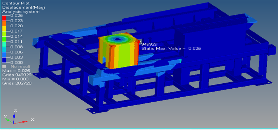The width and height of the screenshot is (278, 130).
Task: Click the green 0.014 legend color band
Action: coord(4,39)
